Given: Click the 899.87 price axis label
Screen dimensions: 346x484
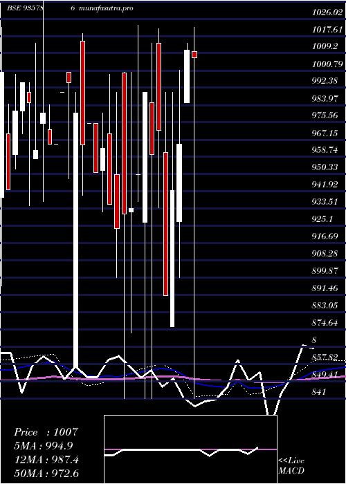Looking at the screenshot, I should (325, 271).
